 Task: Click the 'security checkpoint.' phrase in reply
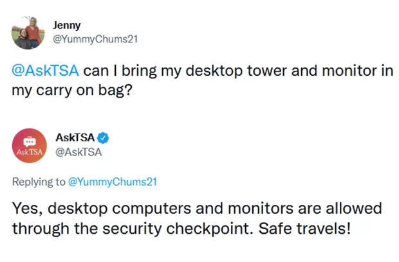pyautogui.click(x=178, y=229)
